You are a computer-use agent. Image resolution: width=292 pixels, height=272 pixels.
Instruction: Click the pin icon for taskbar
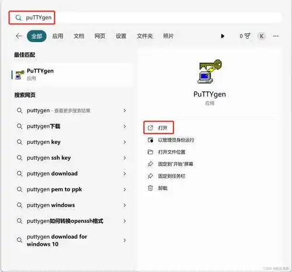click(x=150, y=176)
